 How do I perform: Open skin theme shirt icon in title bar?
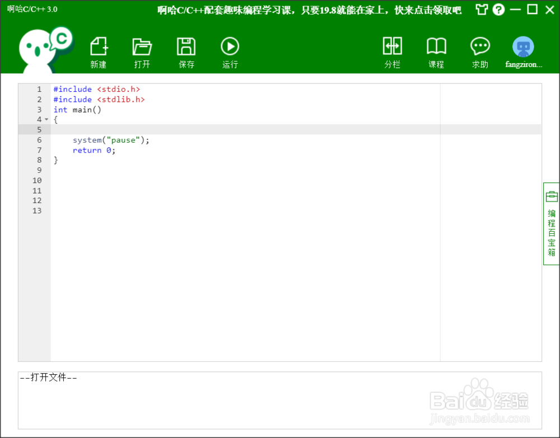482,10
